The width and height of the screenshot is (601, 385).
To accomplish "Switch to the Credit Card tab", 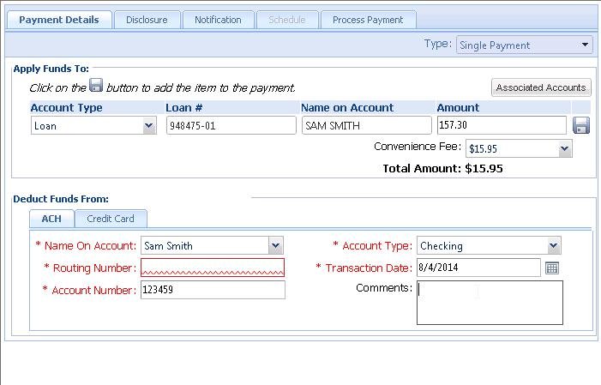I will tap(111, 219).
